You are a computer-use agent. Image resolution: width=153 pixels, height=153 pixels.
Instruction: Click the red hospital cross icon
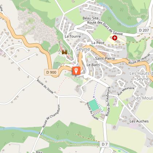[x=115, y=38]
